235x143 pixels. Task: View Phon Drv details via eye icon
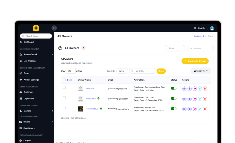pyautogui.click(x=194, y=88)
